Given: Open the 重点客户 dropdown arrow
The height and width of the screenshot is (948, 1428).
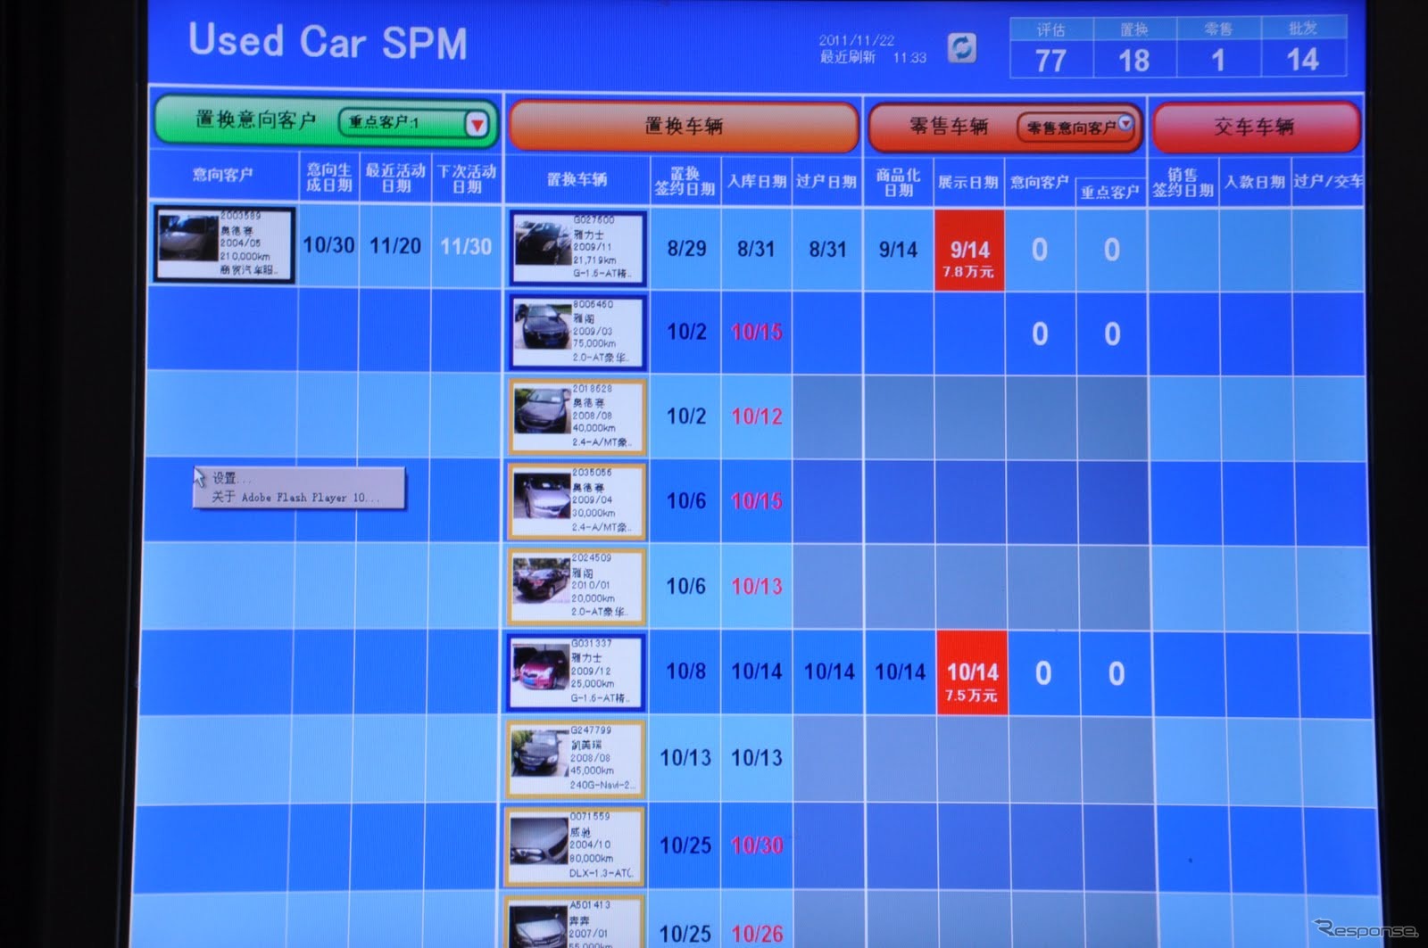Looking at the screenshot, I should tap(477, 124).
